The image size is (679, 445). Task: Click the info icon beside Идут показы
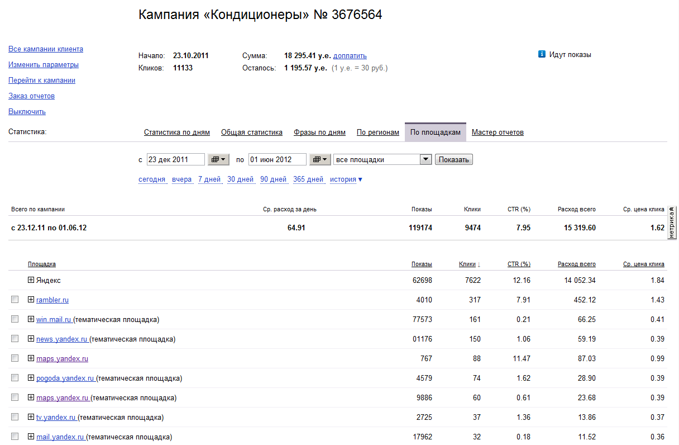coord(542,54)
